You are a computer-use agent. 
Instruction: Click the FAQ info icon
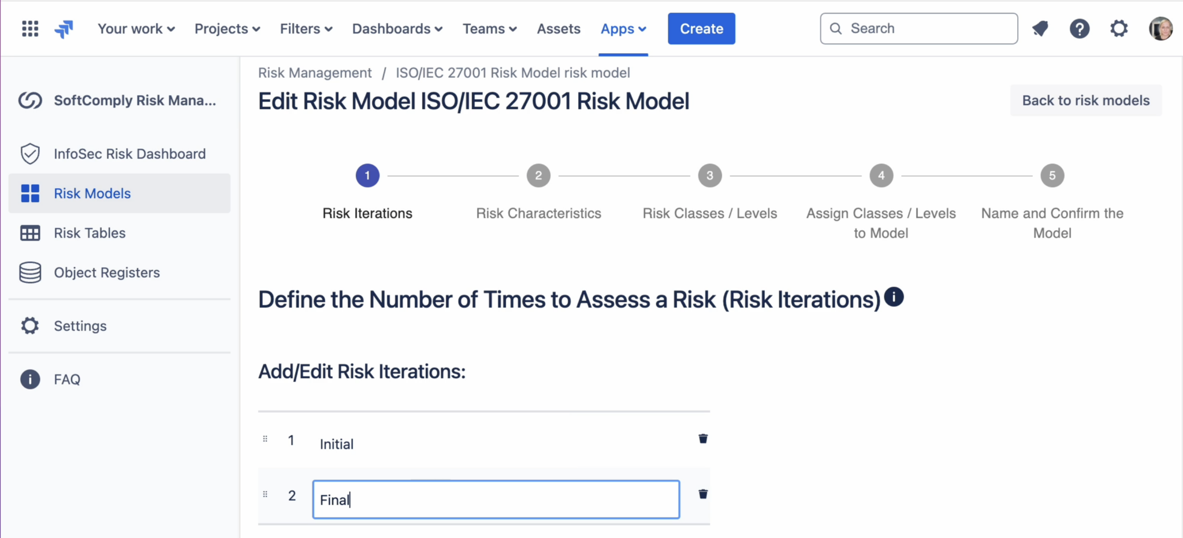[30, 379]
